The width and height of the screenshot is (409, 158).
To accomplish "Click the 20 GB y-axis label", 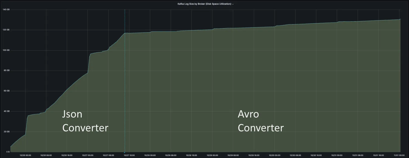I will pyautogui.click(x=7, y=132).
